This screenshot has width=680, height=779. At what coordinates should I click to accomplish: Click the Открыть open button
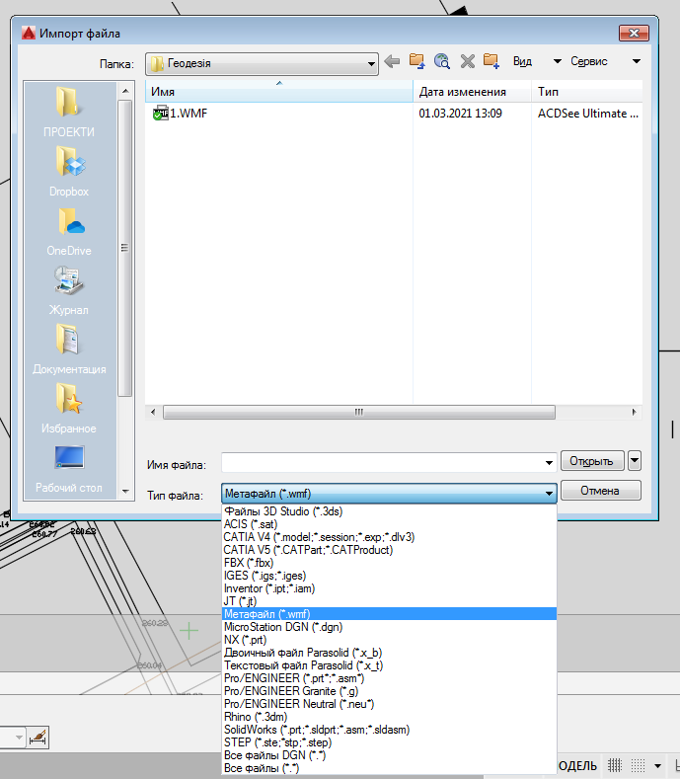[x=592, y=461]
